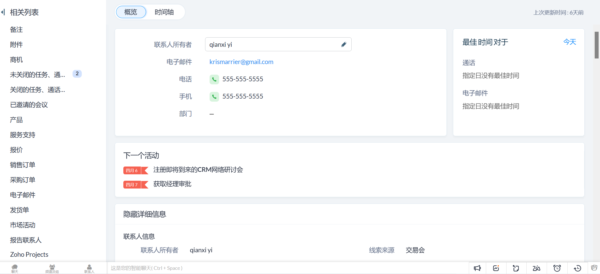600x274 pixels.
Task: Open the recent history clock icon
Action: pyautogui.click(x=577, y=268)
